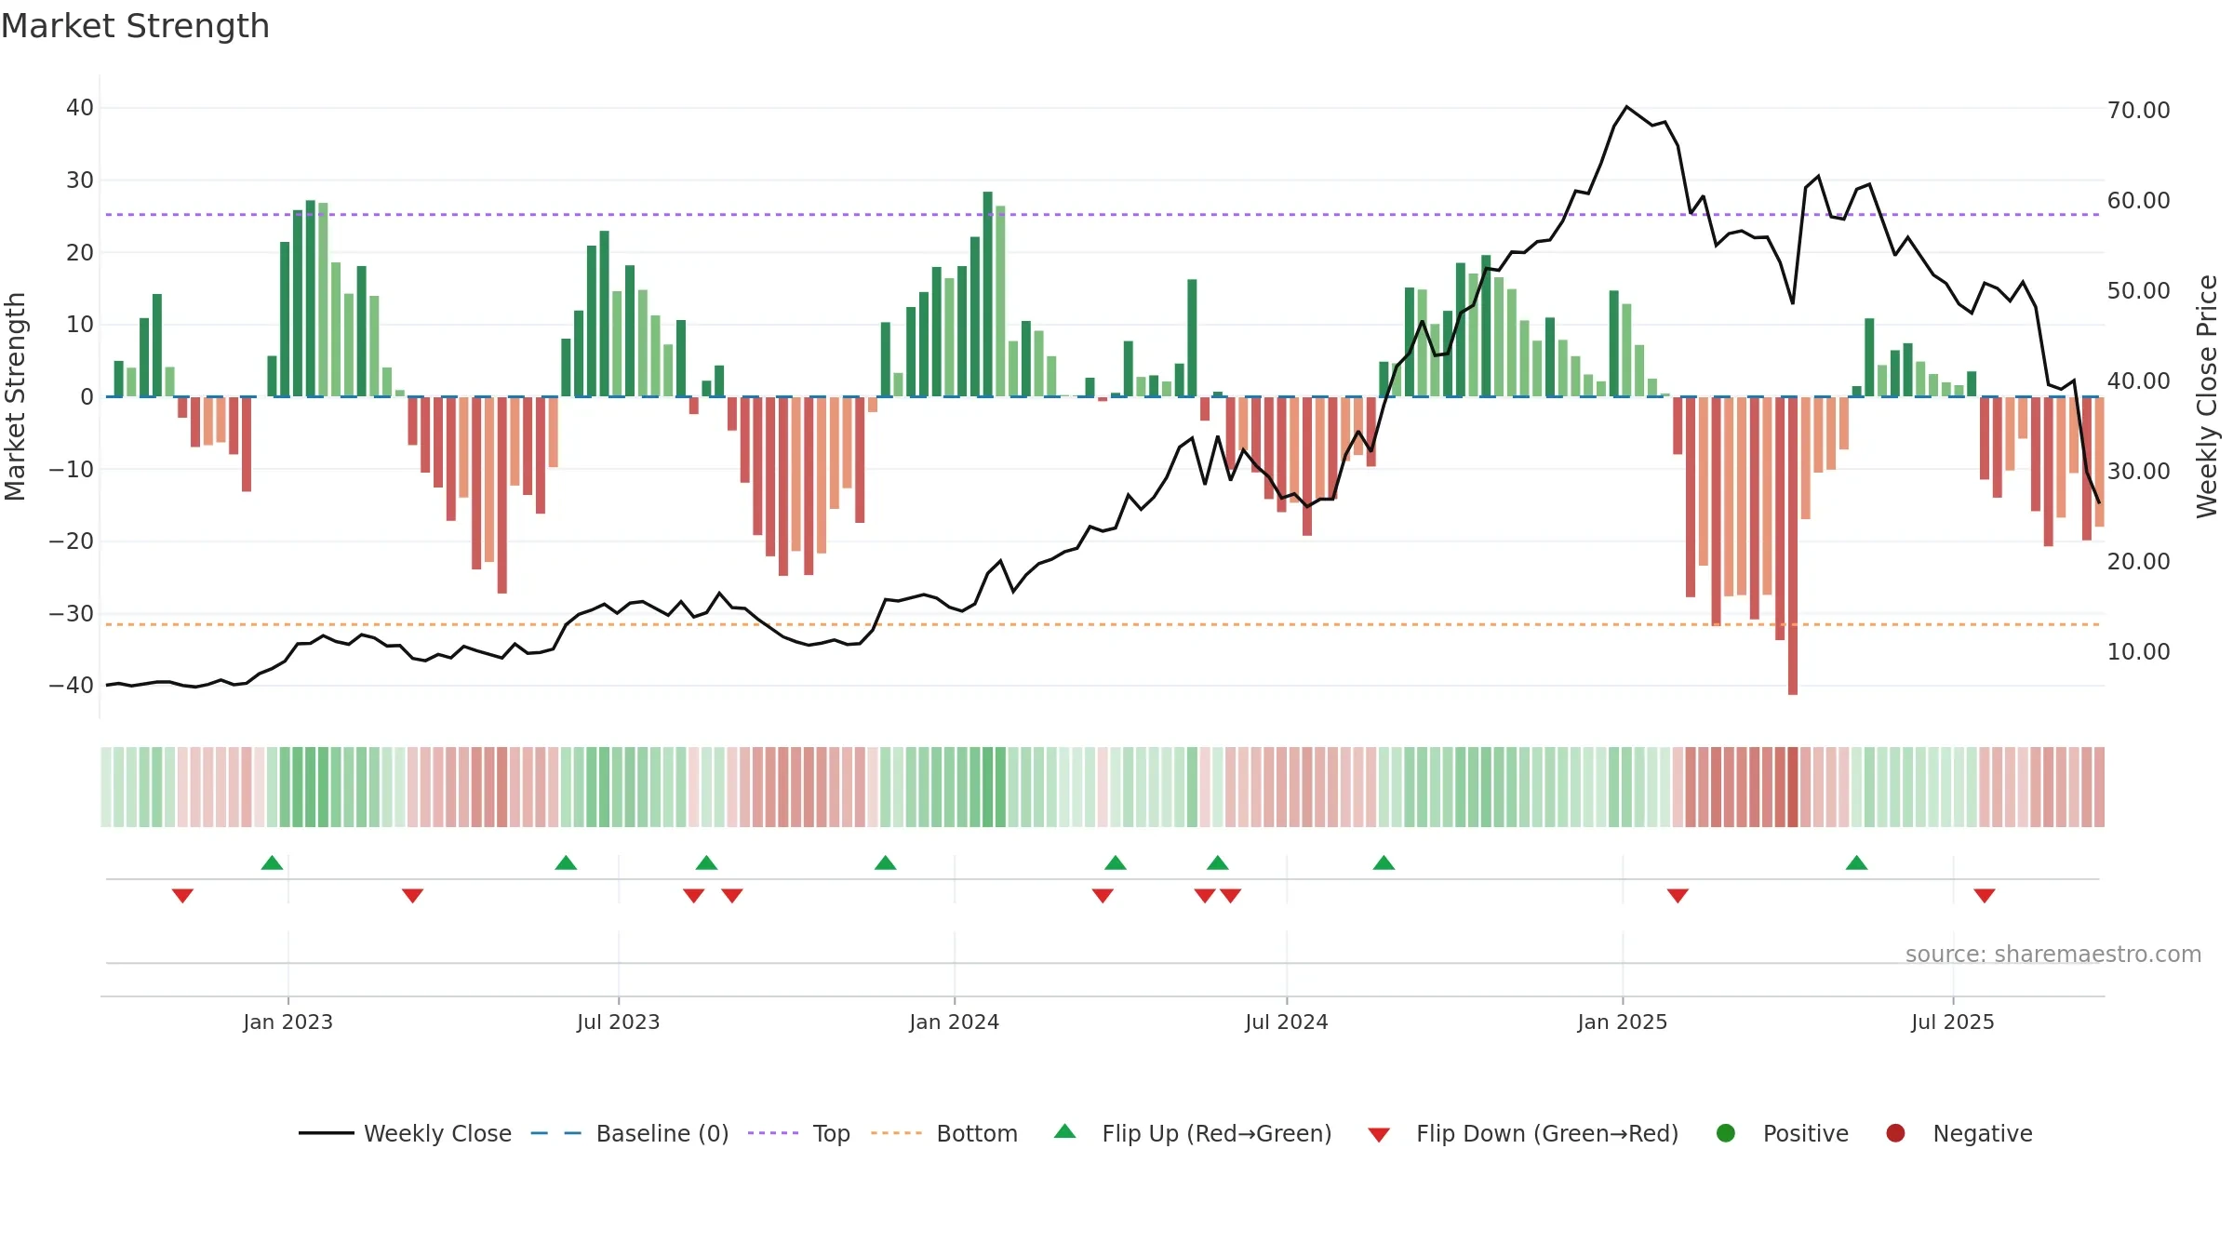The width and height of the screenshot is (2233, 1256).
Task: Click the orange dotted Bottom legend symbol
Action: click(x=897, y=1133)
